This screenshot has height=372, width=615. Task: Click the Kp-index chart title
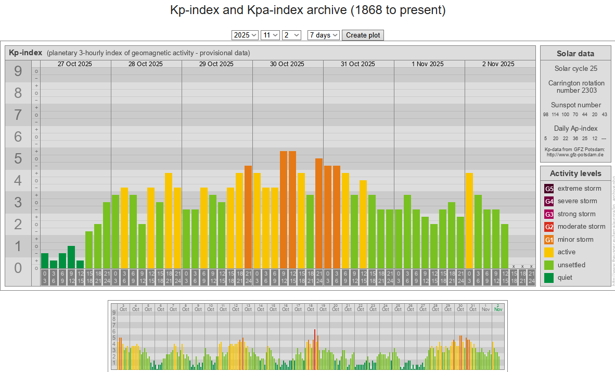[x=25, y=53]
